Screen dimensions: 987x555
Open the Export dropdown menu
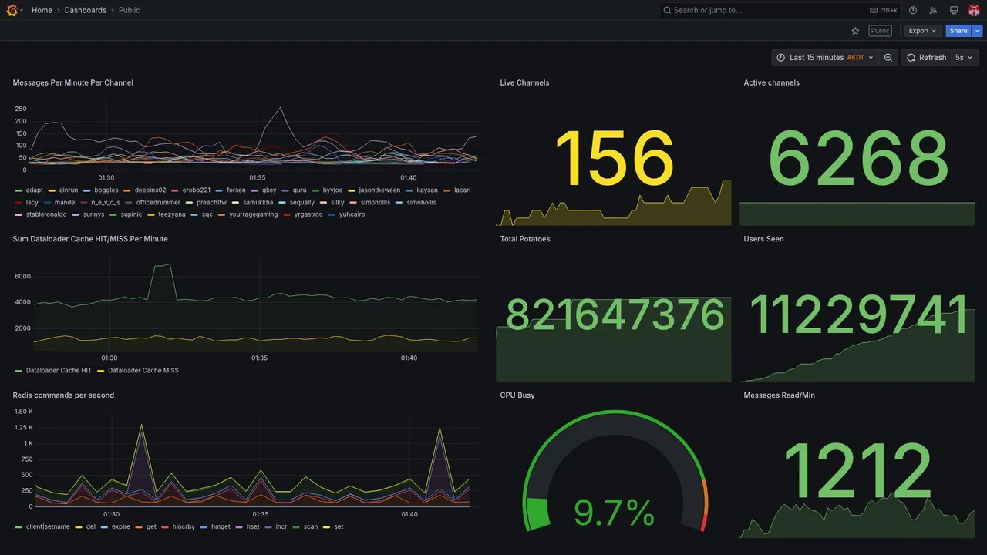tap(922, 31)
